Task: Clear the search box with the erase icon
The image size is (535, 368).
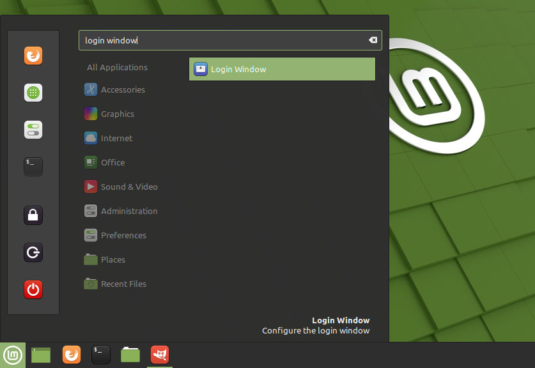Action: [x=373, y=40]
